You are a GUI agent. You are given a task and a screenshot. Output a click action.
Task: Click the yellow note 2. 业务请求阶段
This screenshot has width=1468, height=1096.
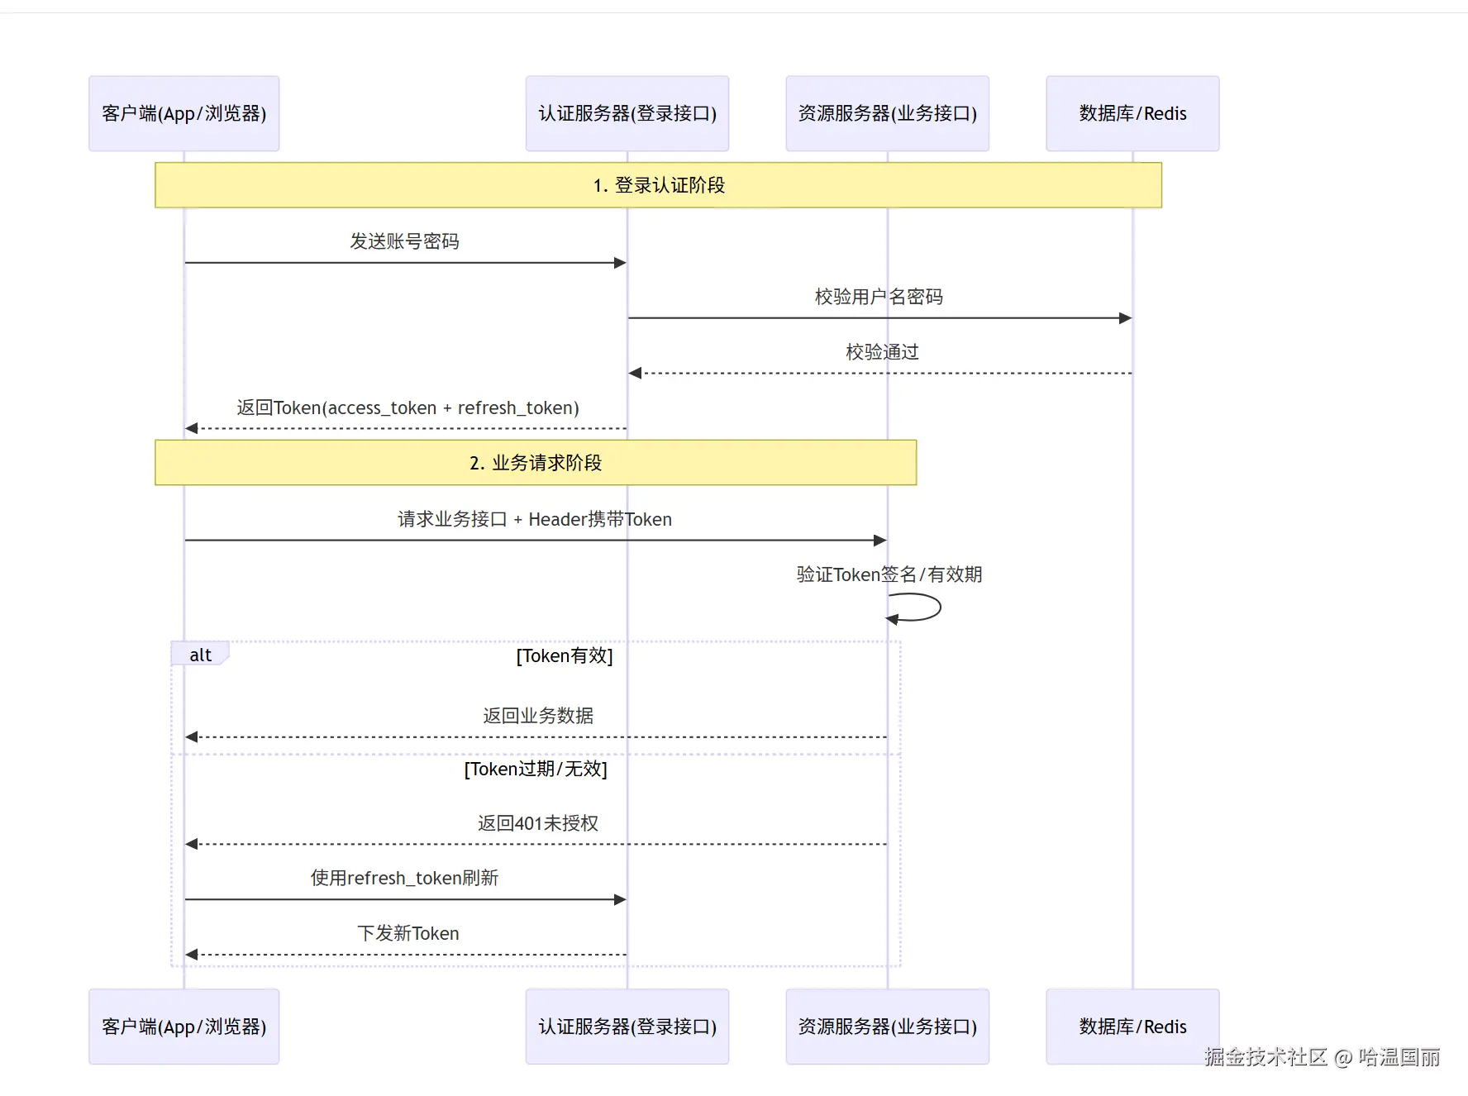pyautogui.click(x=535, y=463)
